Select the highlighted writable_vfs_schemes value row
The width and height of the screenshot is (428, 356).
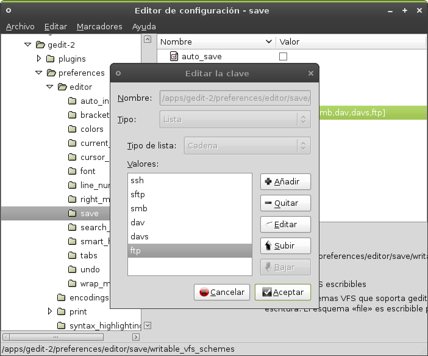pos(373,112)
